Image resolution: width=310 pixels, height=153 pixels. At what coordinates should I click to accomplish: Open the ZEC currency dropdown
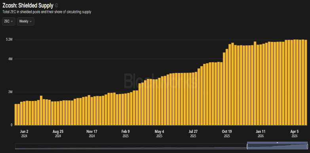pyautogui.click(x=9, y=21)
